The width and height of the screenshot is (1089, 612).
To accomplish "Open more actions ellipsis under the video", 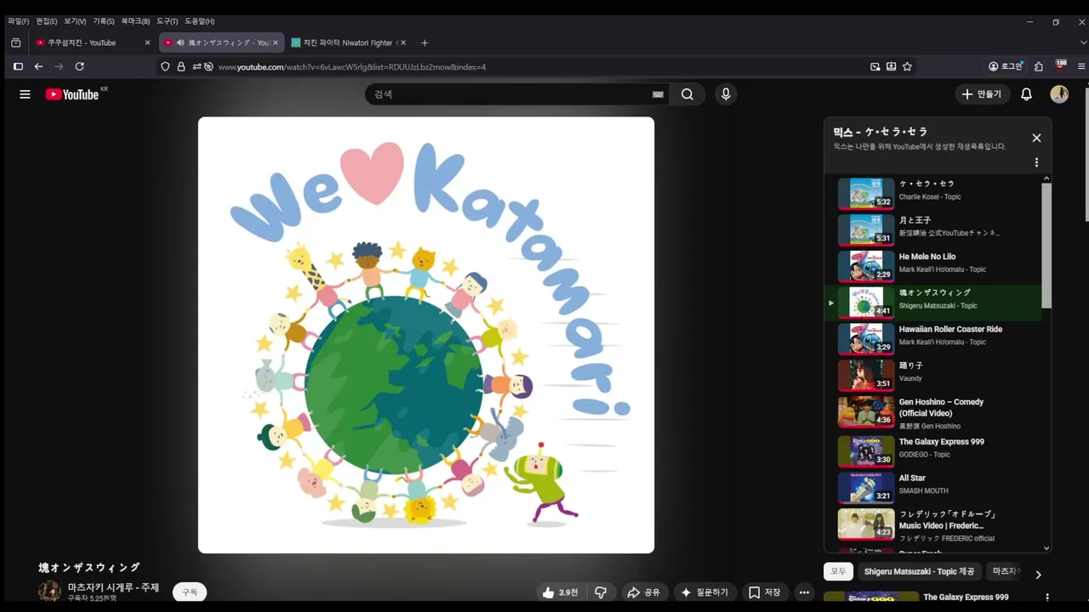I will (804, 592).
